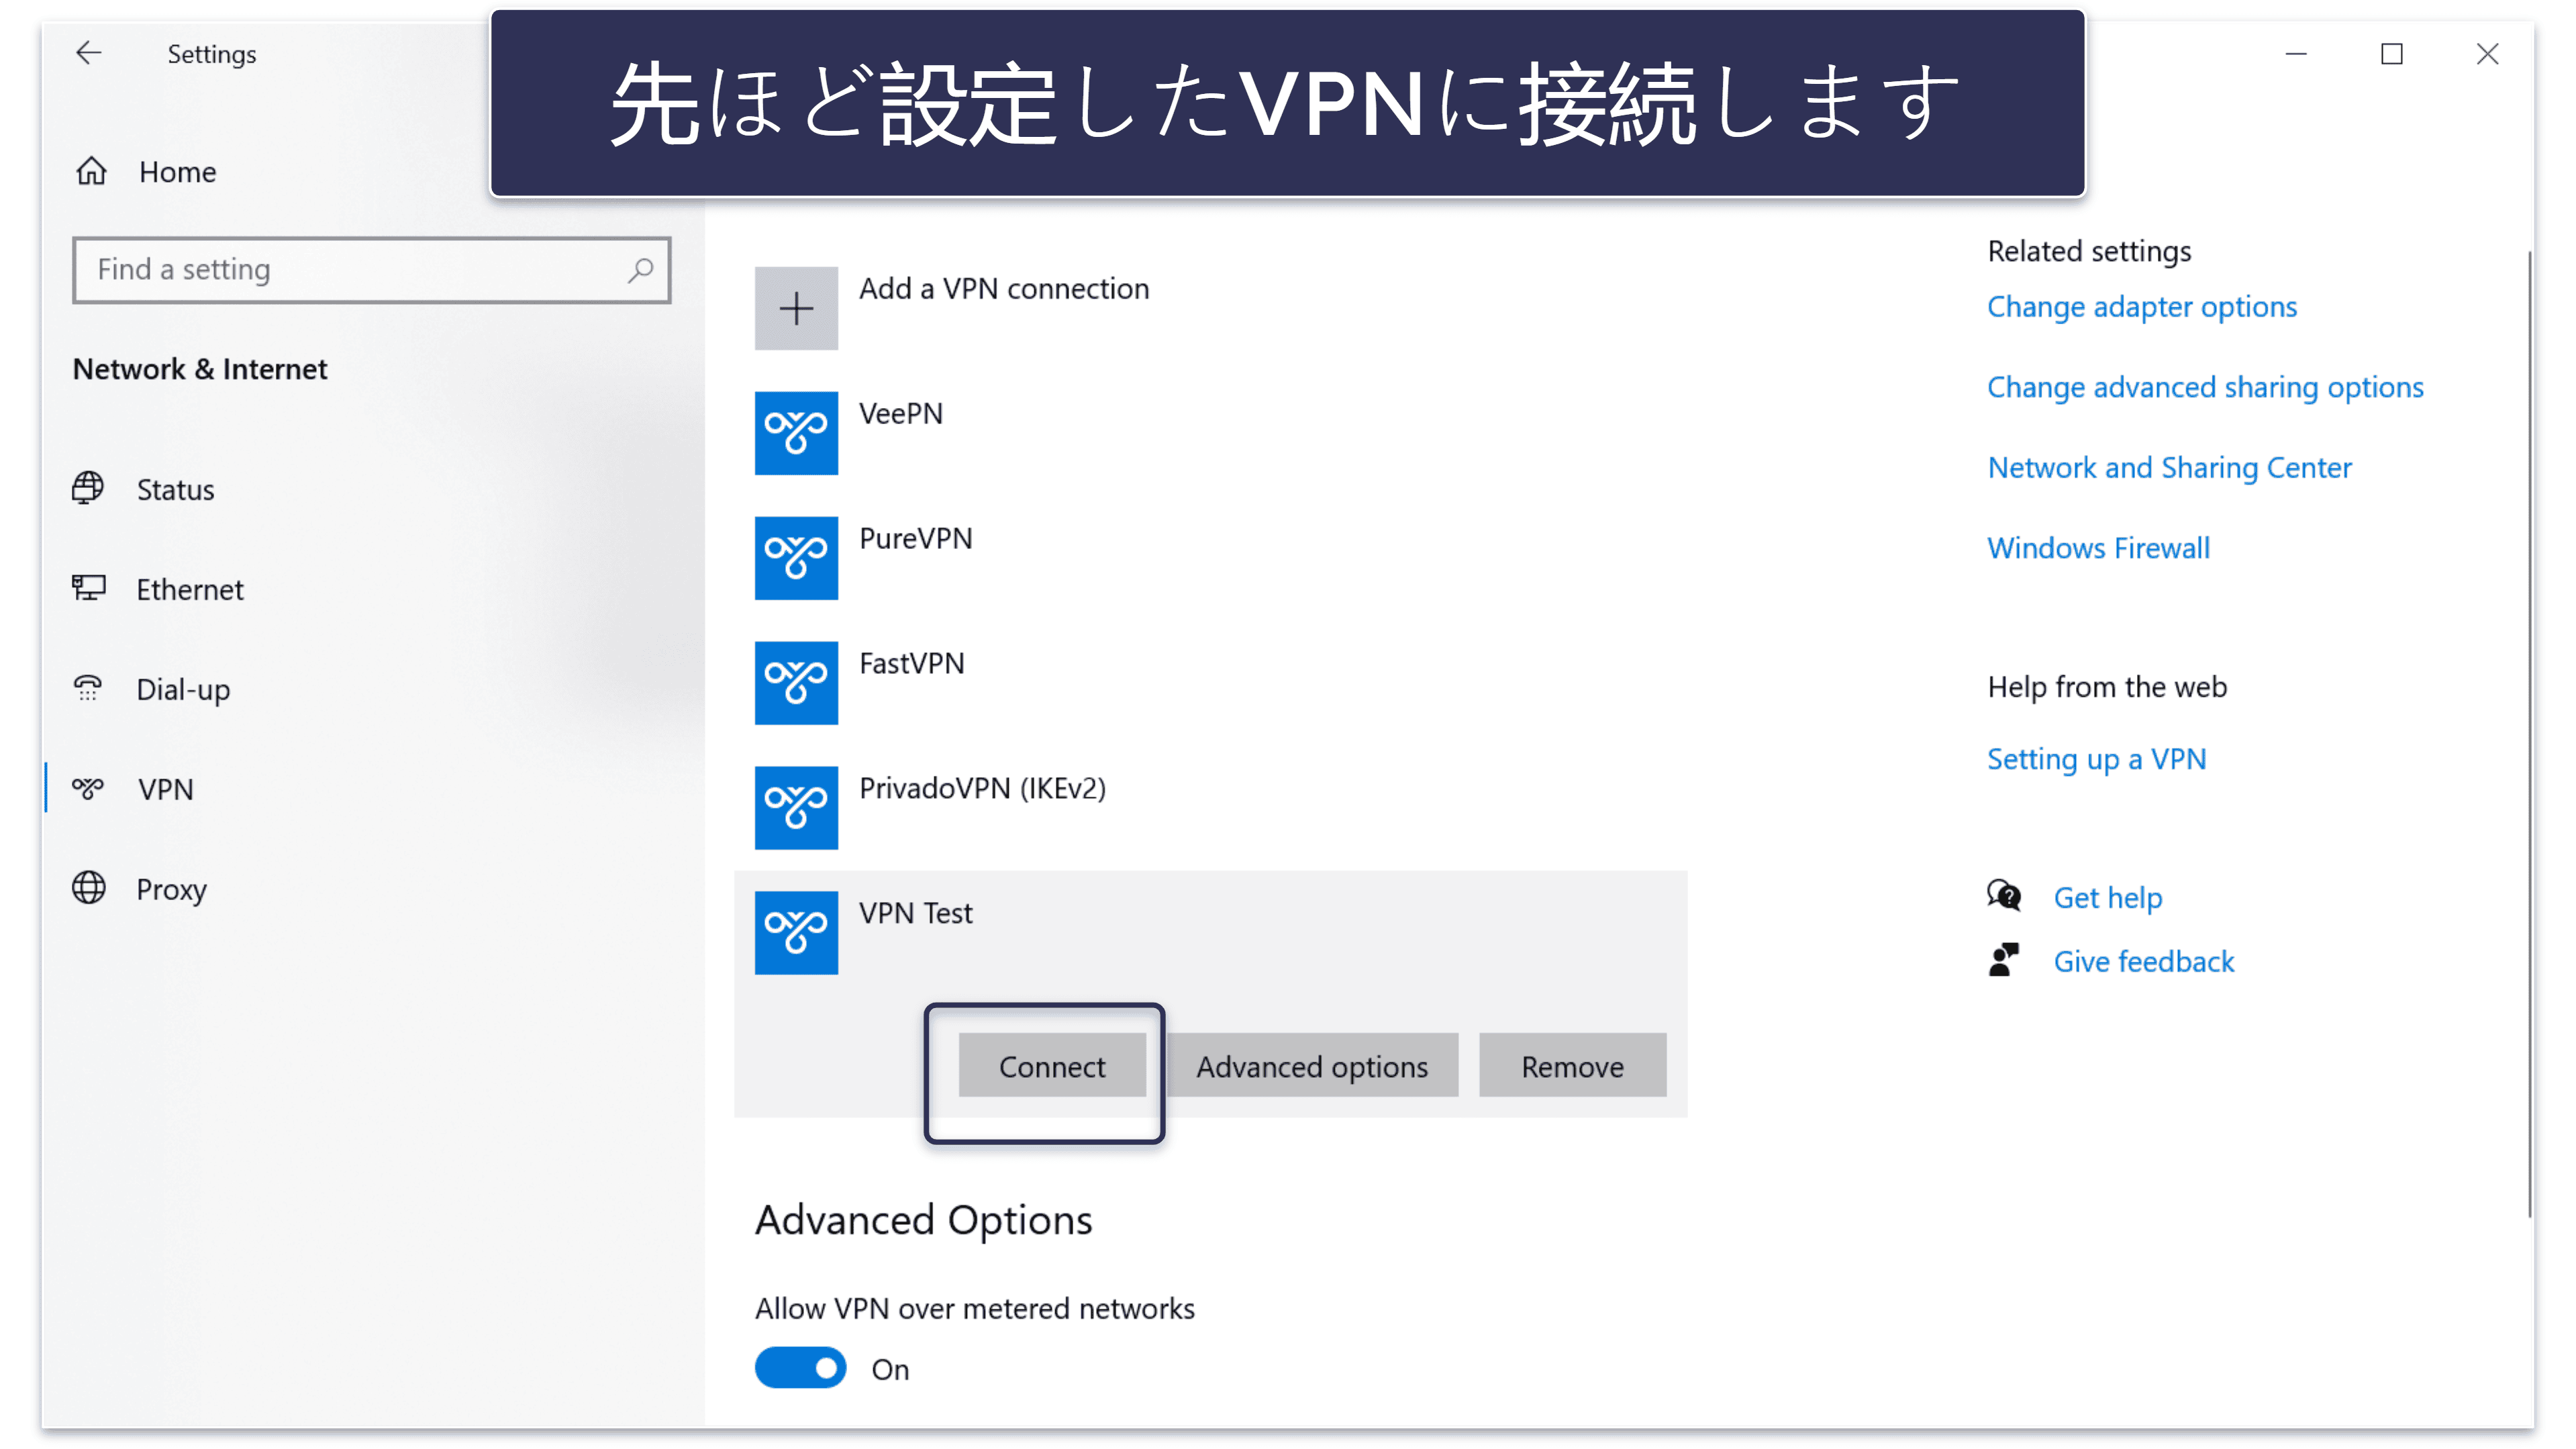2576x1449 pixels.
Task: Select the Proxy globe icon
Action: 88,888
